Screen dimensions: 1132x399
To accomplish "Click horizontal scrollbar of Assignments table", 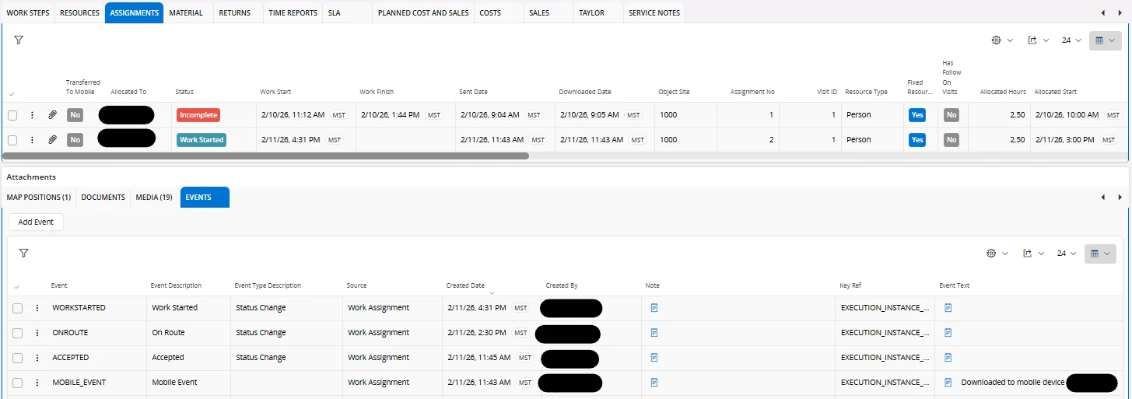I will (266, 156).
